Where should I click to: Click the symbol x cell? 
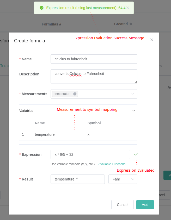point(88,134)
